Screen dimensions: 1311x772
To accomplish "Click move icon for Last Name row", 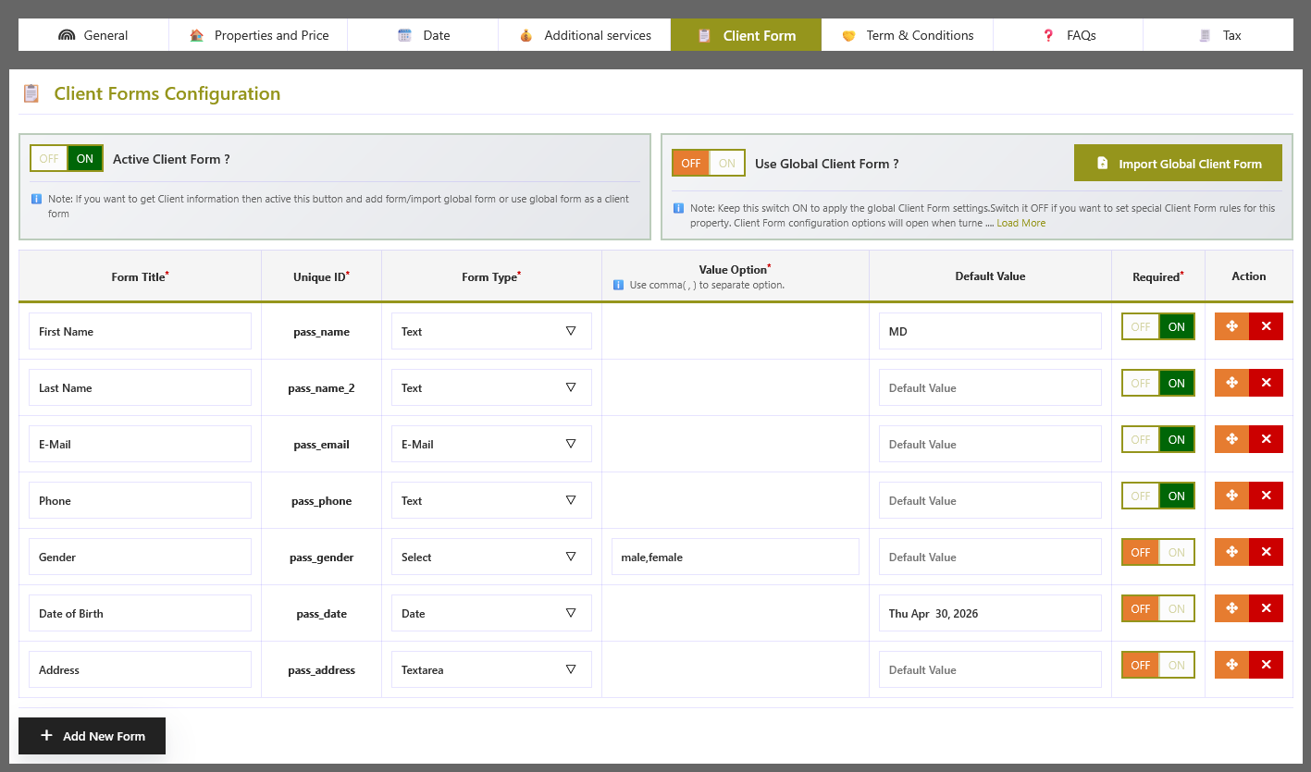I will point(1231,383).
